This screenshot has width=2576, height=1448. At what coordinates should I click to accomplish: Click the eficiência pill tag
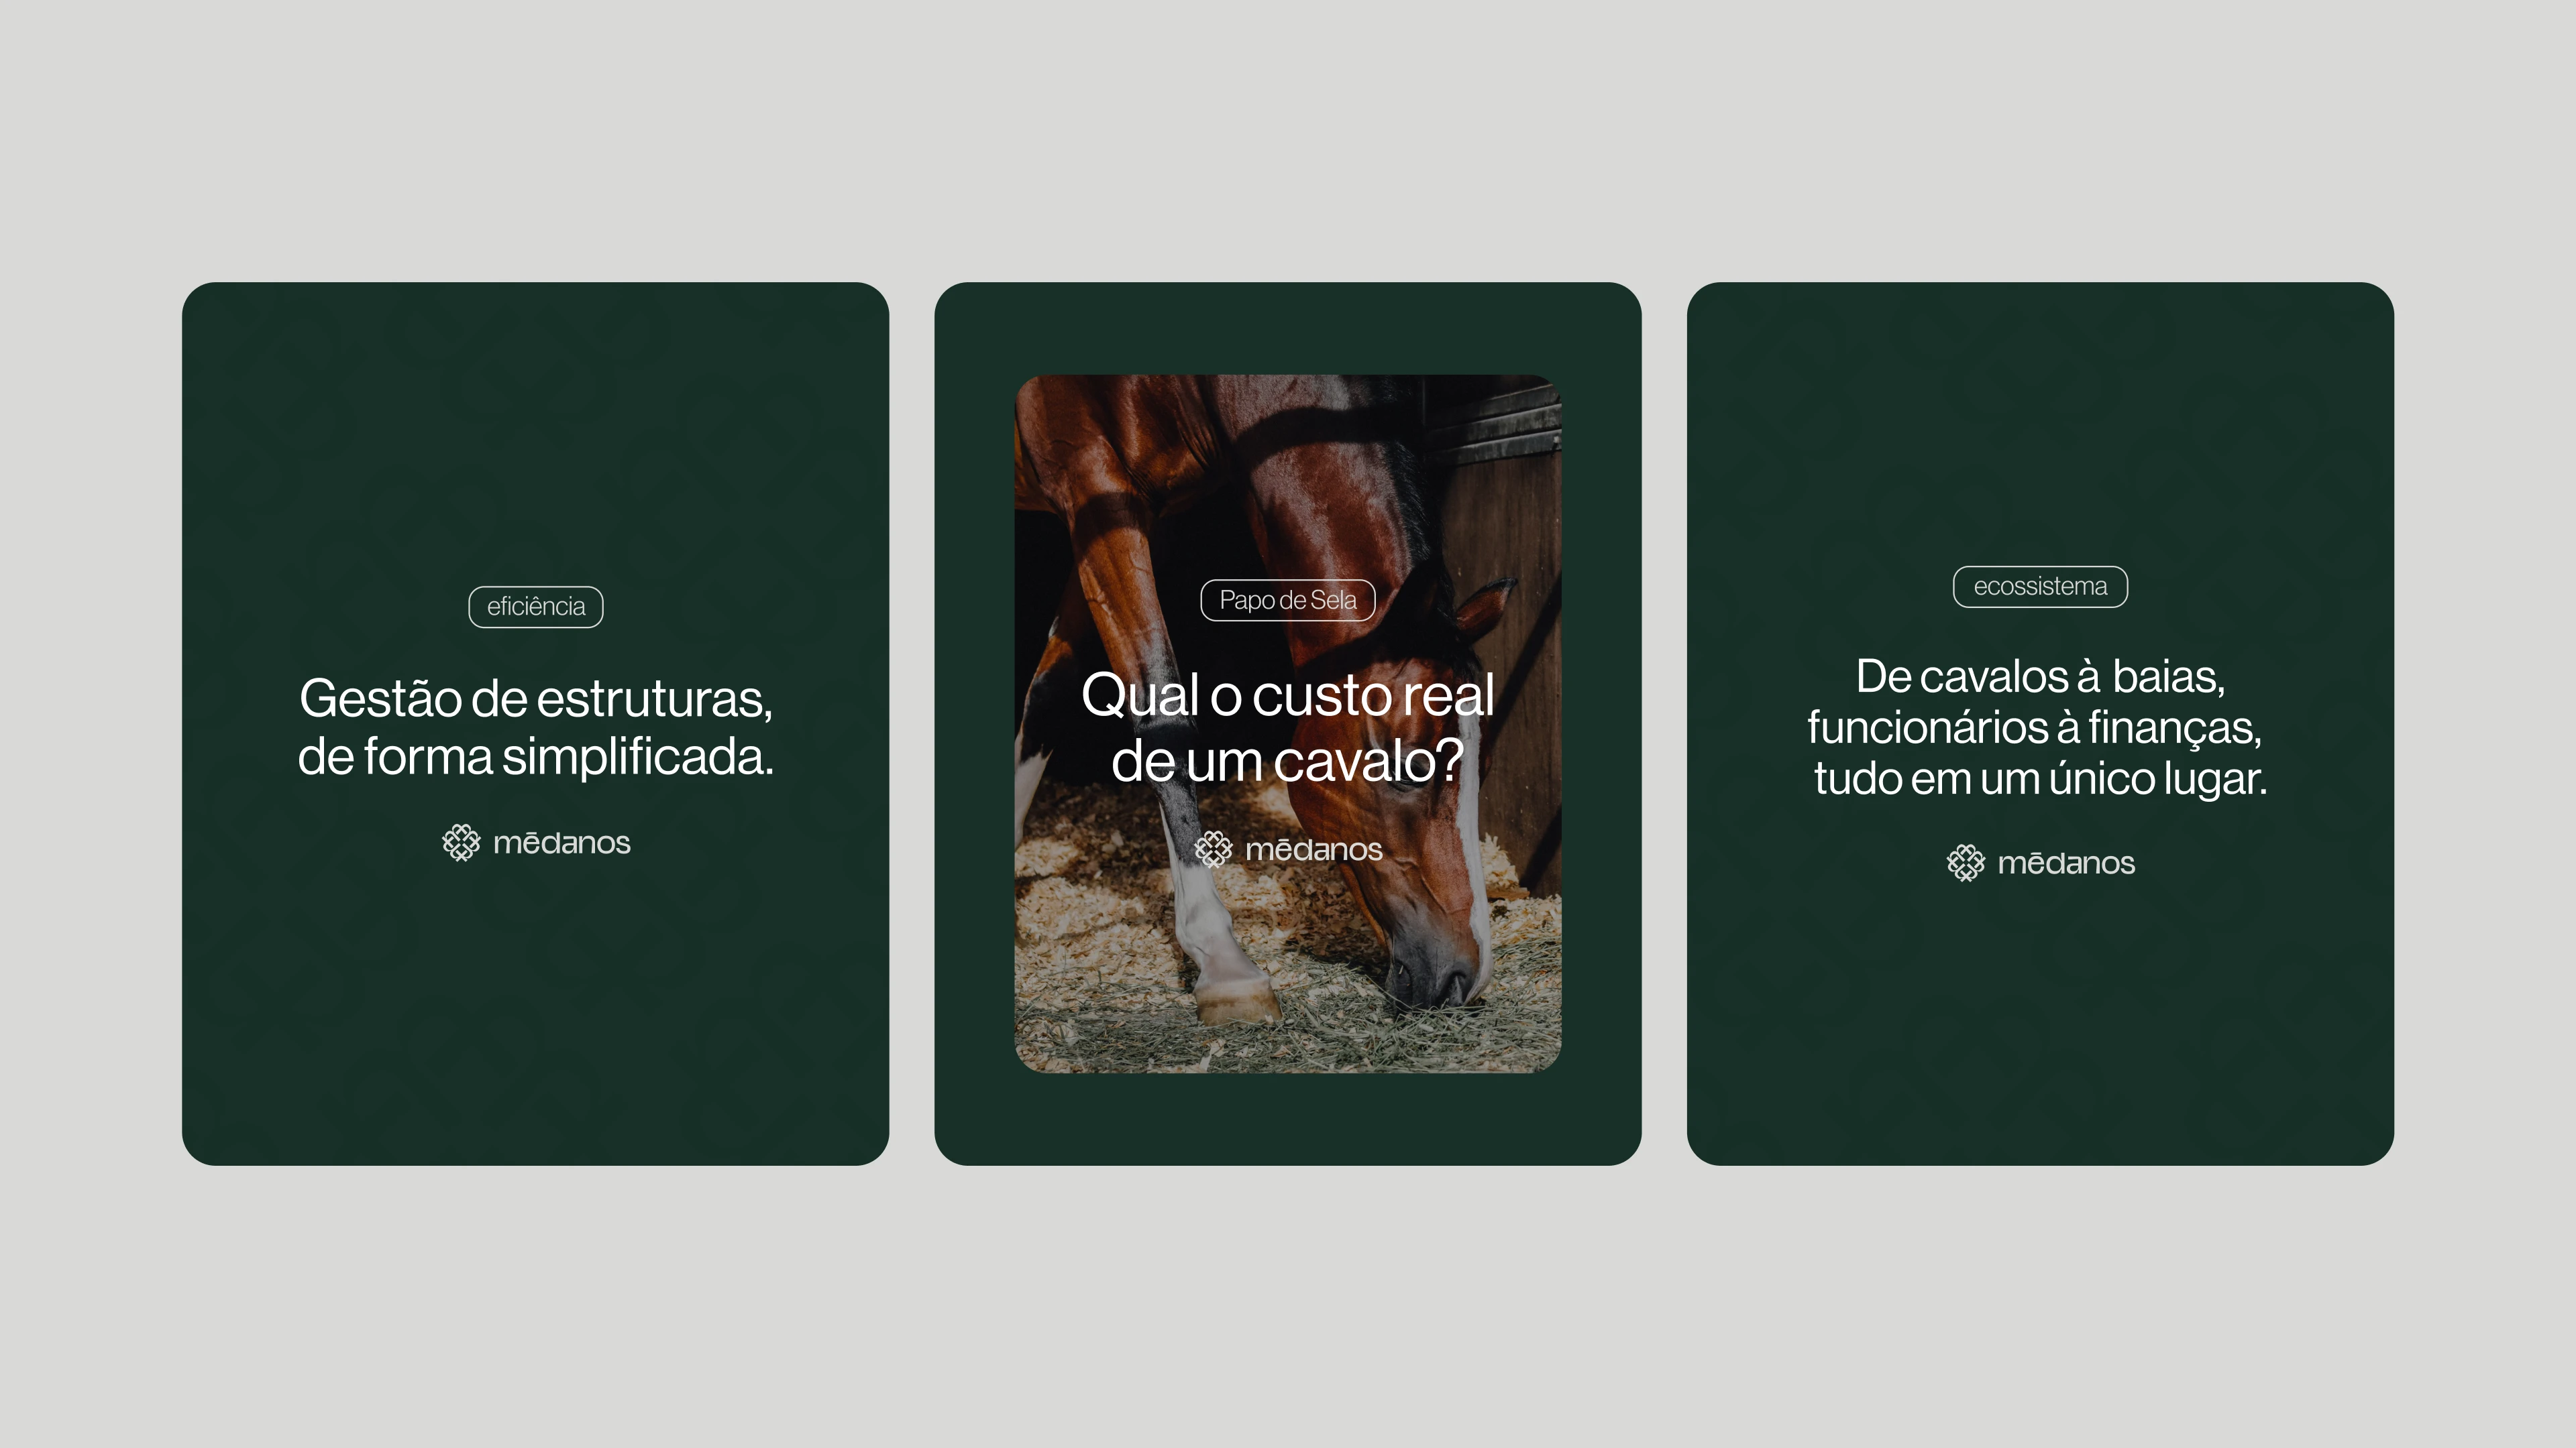(x=536, y=607)
